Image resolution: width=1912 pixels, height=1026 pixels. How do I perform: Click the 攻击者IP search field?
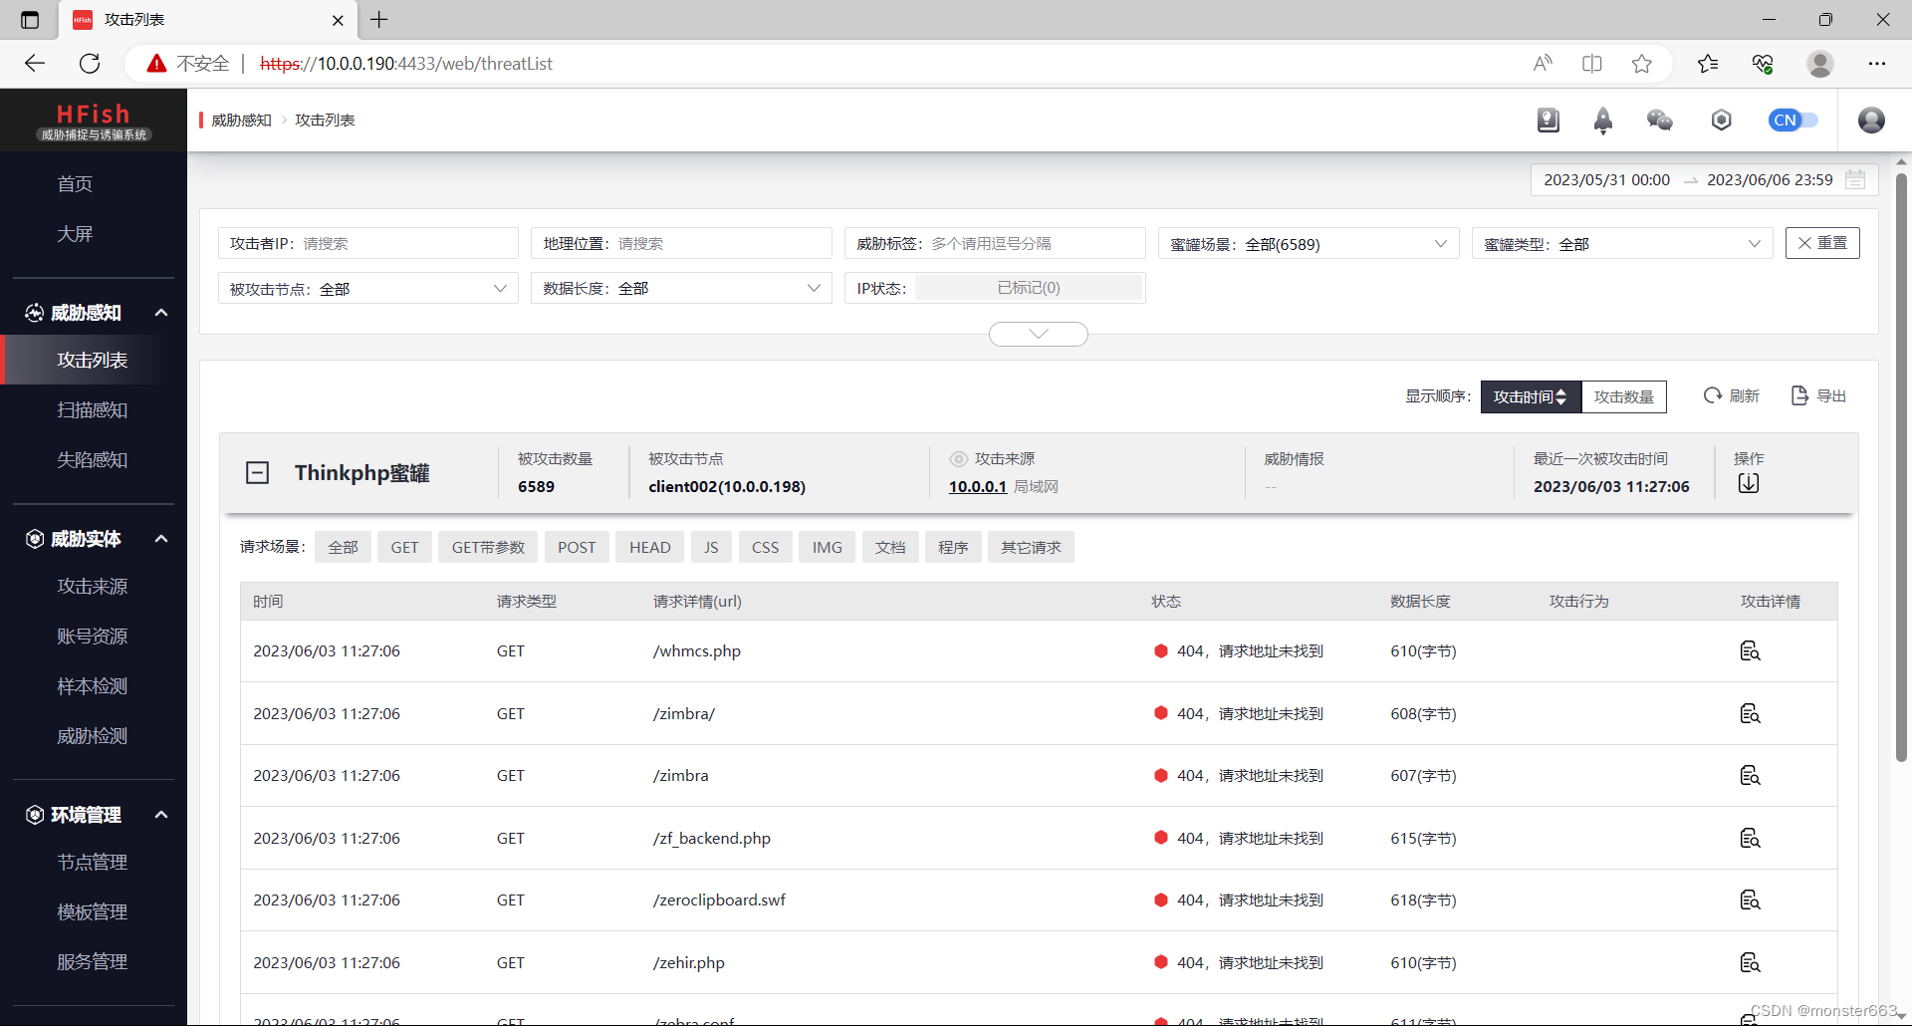(367, 244)
